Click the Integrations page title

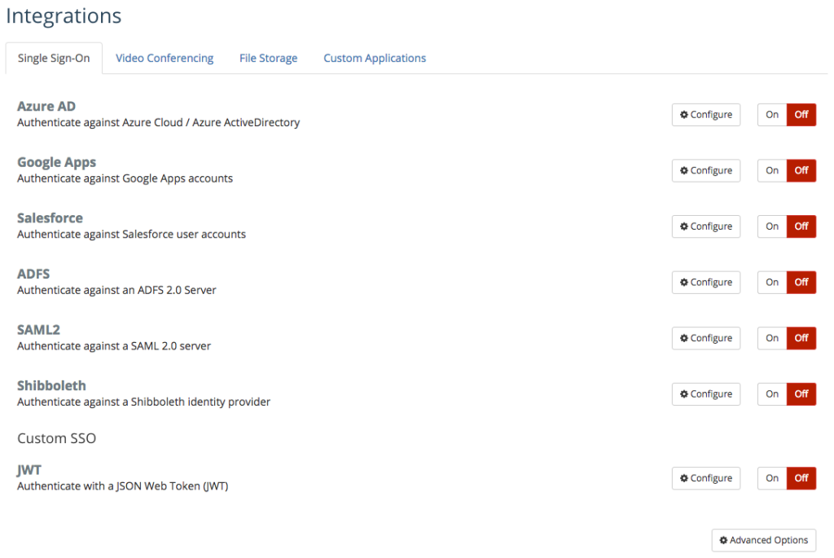64,15
